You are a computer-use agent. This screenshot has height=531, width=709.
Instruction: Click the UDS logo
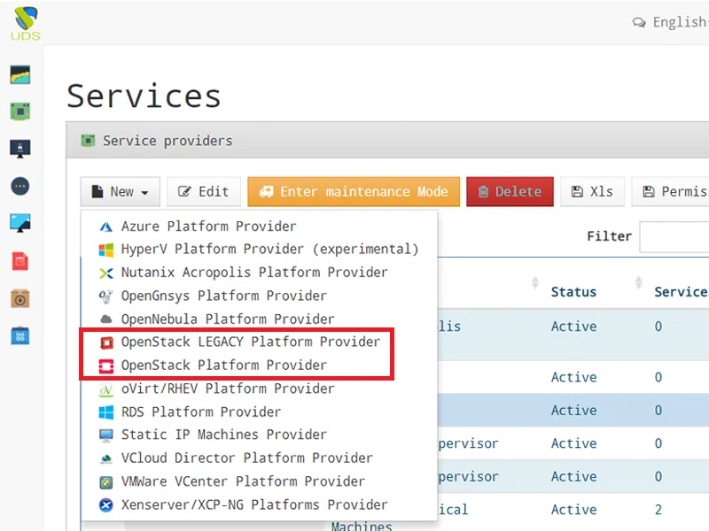point(26,23)
